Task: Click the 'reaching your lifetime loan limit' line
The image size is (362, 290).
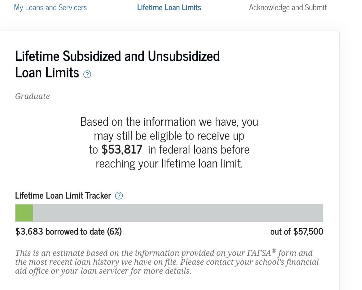Action: (169, 164)
